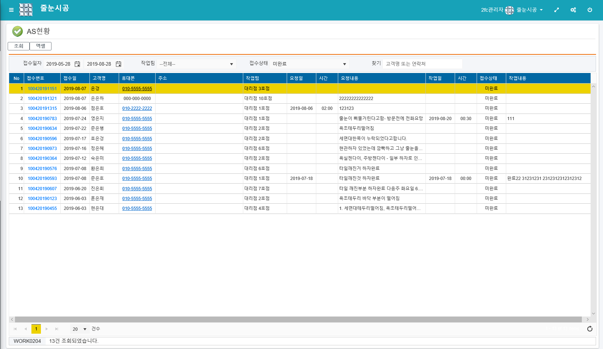The width and height of the screenshot is (603, 349).
Task: Focus the 고객명 또는 연락처 search field
Action: click(x=422, y=64)
